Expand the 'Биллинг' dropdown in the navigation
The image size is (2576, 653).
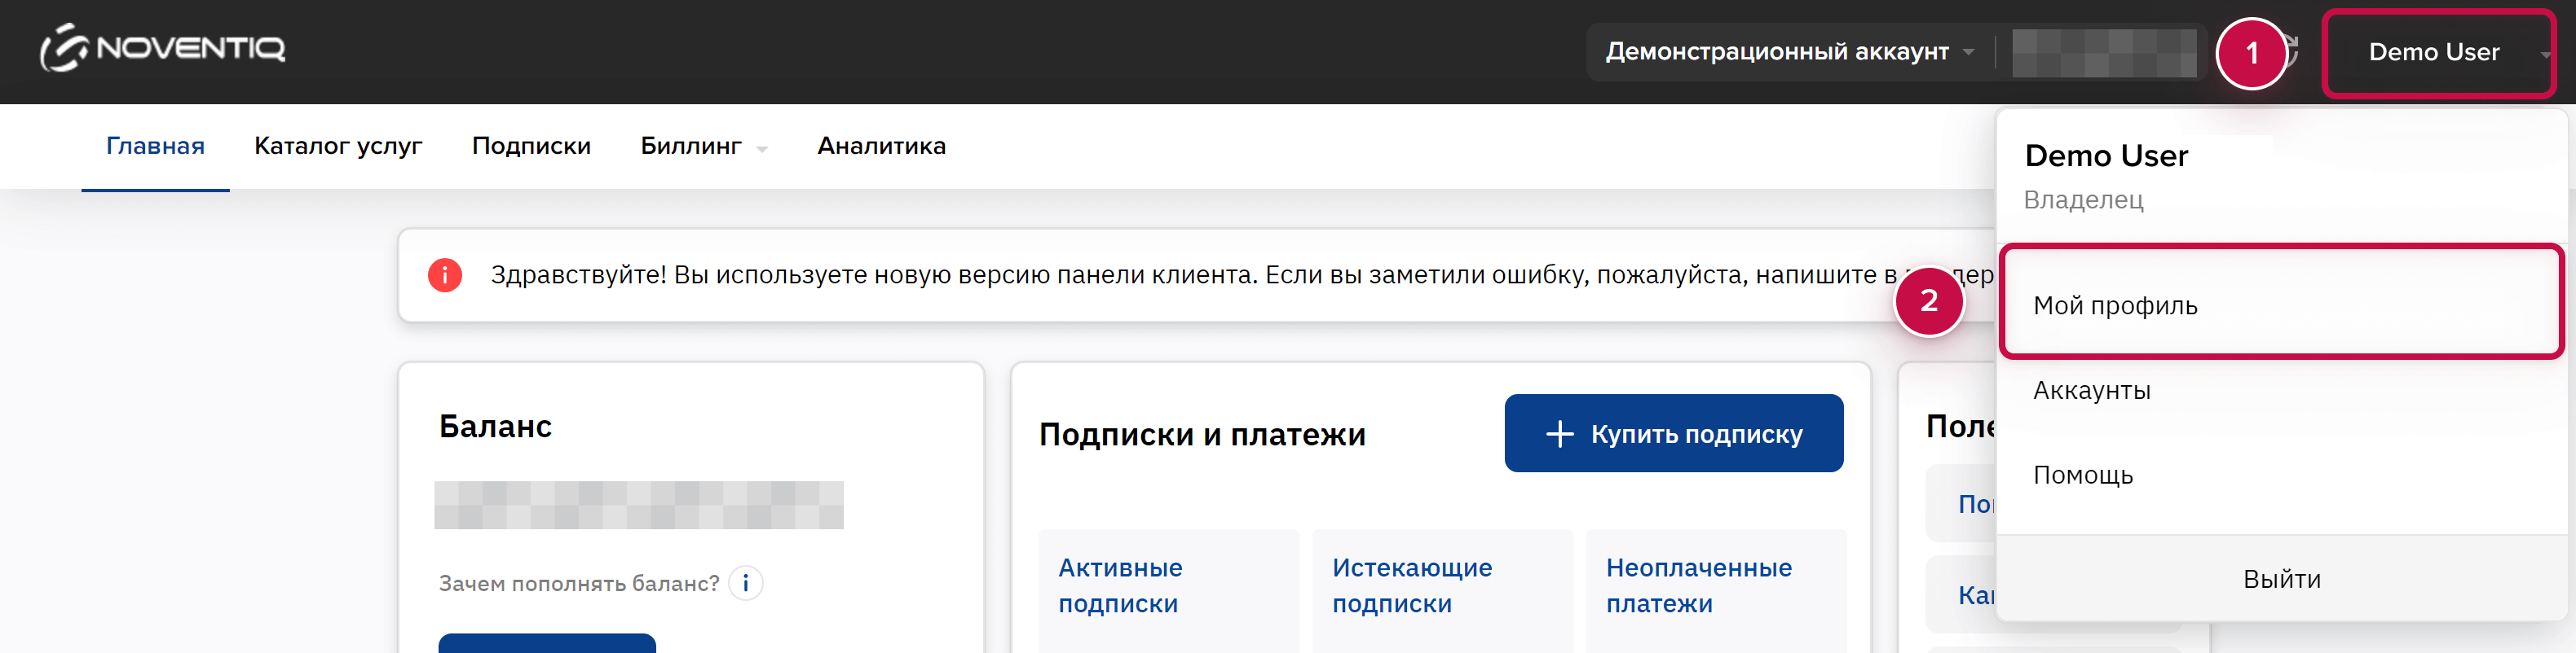tap(703, 147)
